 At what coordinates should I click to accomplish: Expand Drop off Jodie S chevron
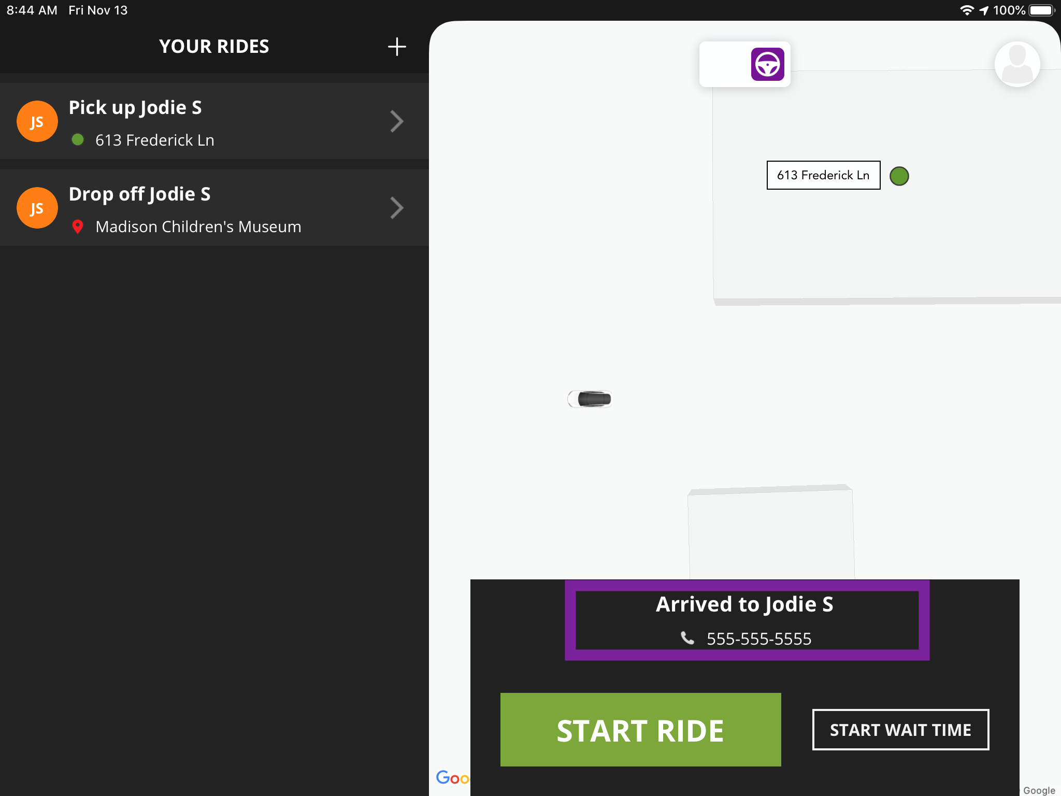pos(397,208)
